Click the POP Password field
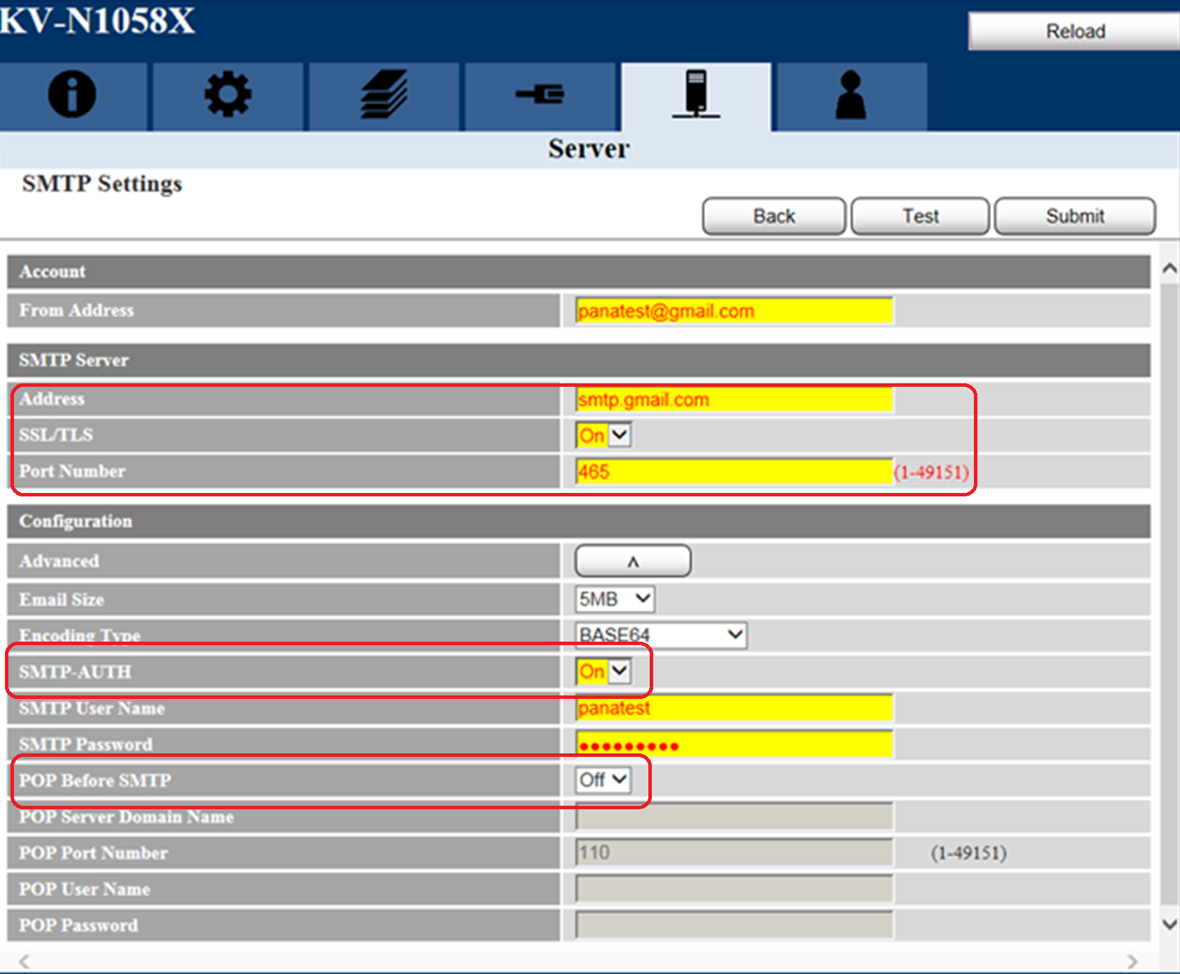This screenshot has height=974, width=1180. click(734, 925)
